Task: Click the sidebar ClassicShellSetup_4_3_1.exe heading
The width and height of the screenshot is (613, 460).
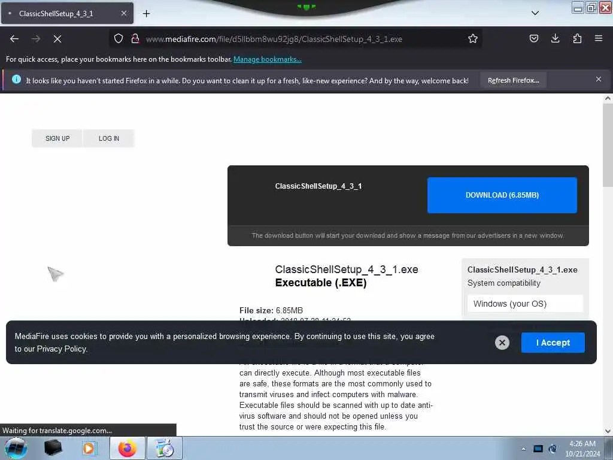Action: (x=522, y=270)
